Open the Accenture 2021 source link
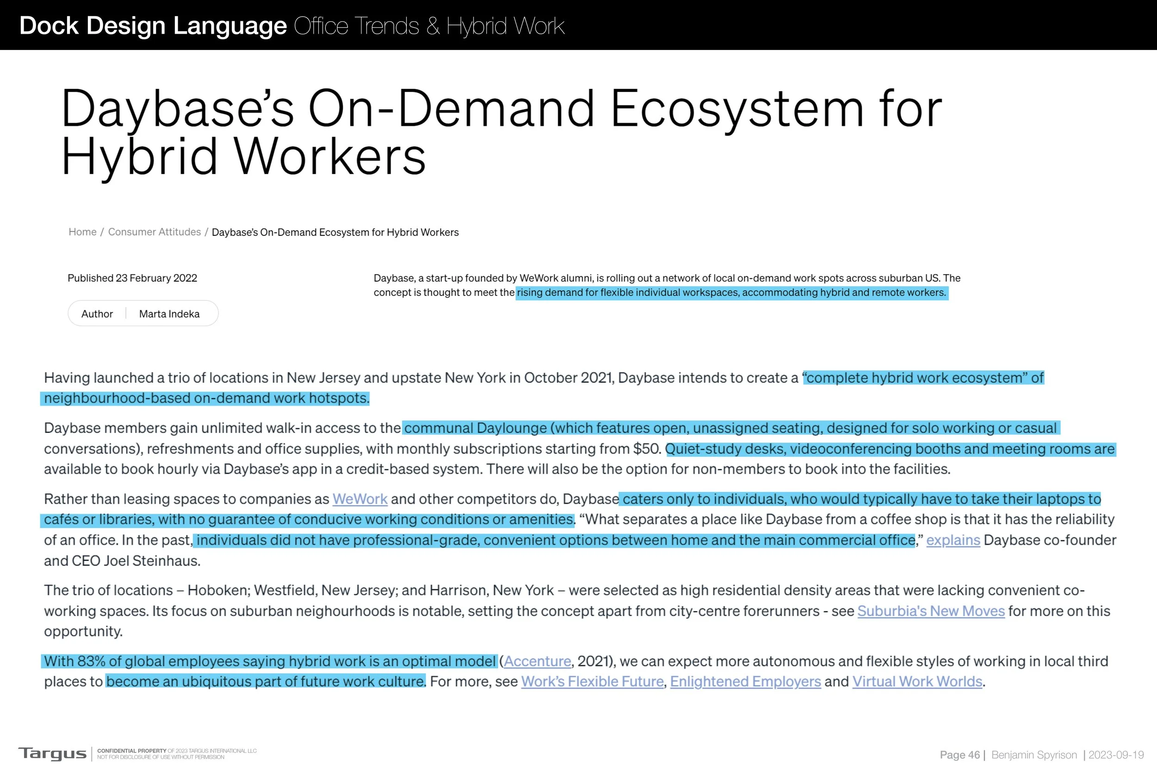 coord(538,661)
